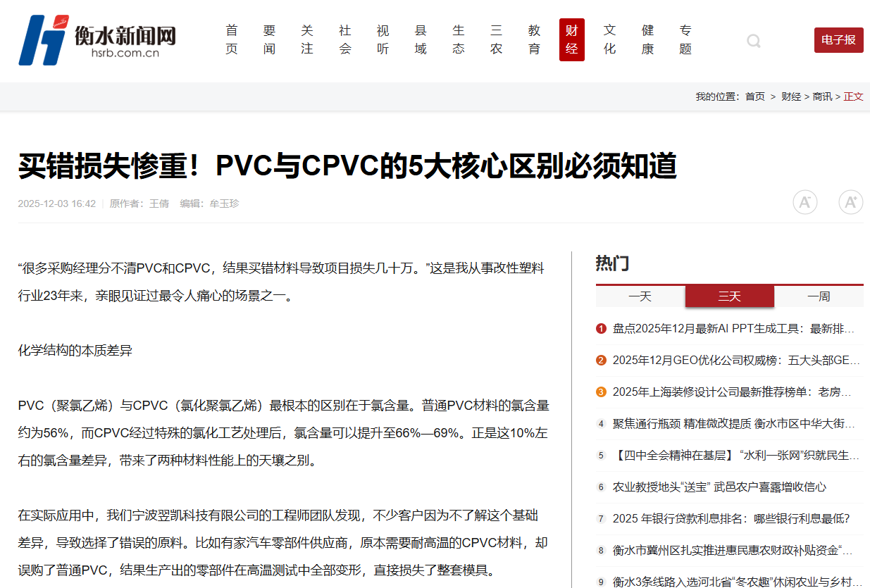This screenshot has width=870, height=588.
Task: Open the 上海装修设计公司推荐榜单 article
Action: click(733, 392)
